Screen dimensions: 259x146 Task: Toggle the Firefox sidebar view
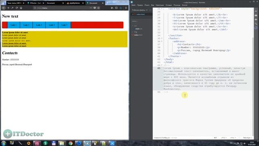[117, 8]
